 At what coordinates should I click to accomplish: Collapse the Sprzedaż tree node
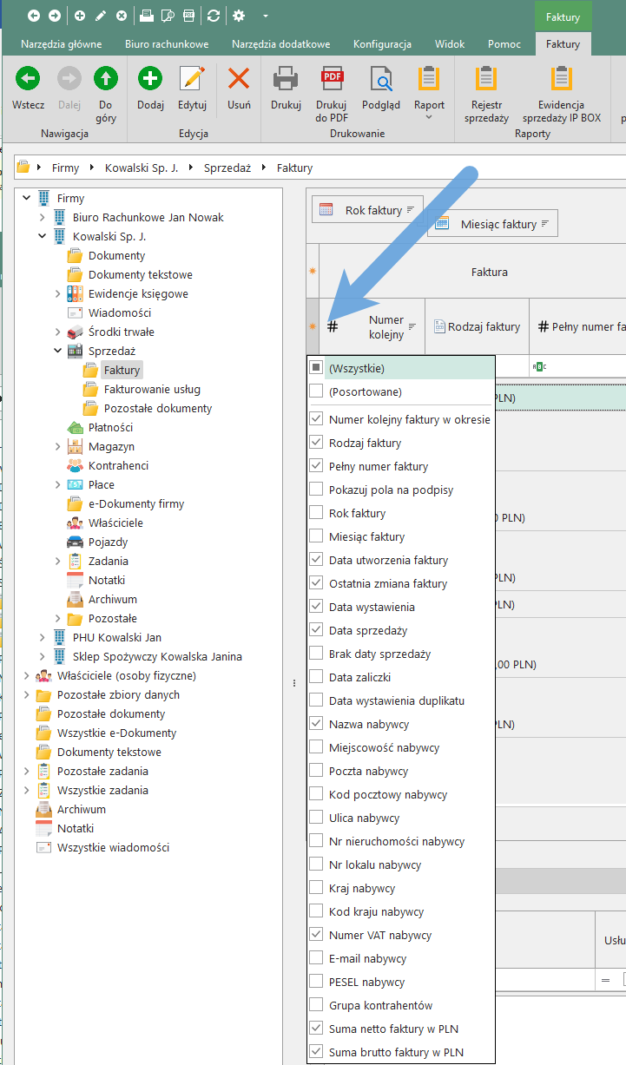pos(58,352)
